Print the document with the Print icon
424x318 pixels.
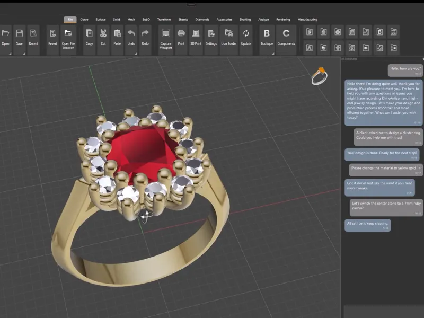[x=181, y=33]
